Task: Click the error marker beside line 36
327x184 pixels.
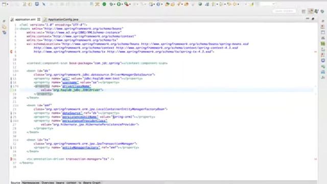Action: click(x=11, y=159)
